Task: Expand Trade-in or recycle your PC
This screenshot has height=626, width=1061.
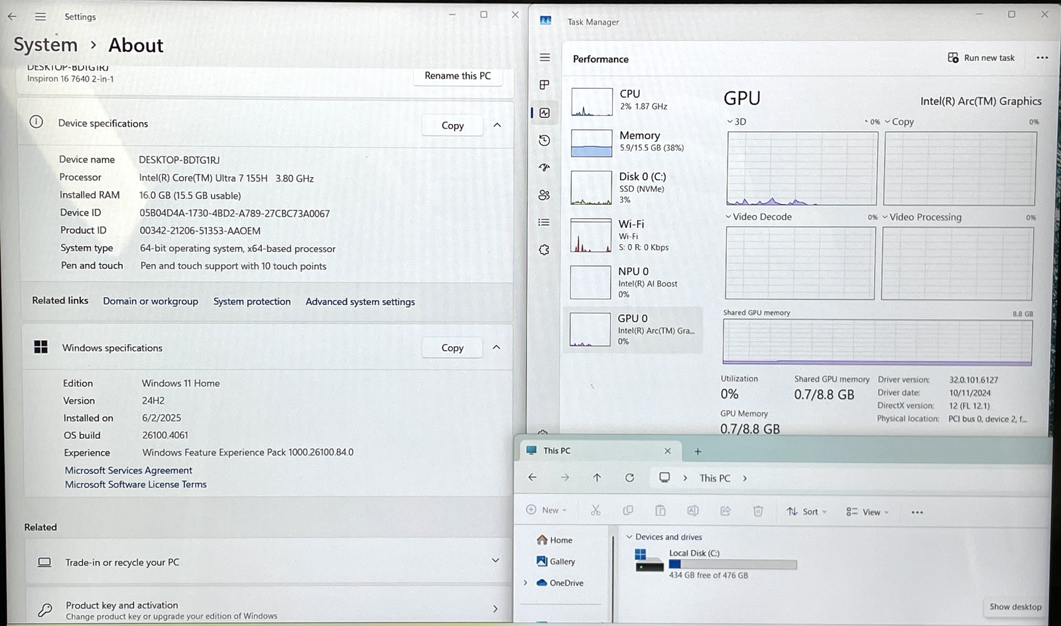Action: pos(268,562)
